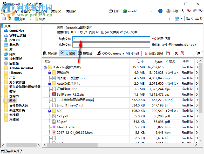
Task: Select file 证件照001.tga
Action: pos(67,89)
